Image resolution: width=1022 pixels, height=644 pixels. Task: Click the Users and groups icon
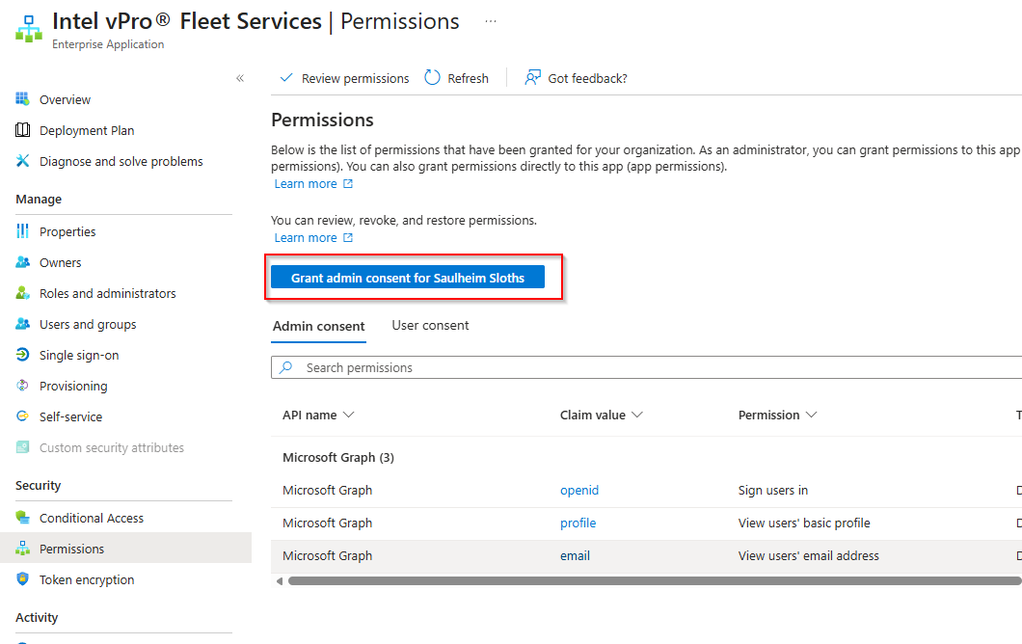(x=23, y=323)
